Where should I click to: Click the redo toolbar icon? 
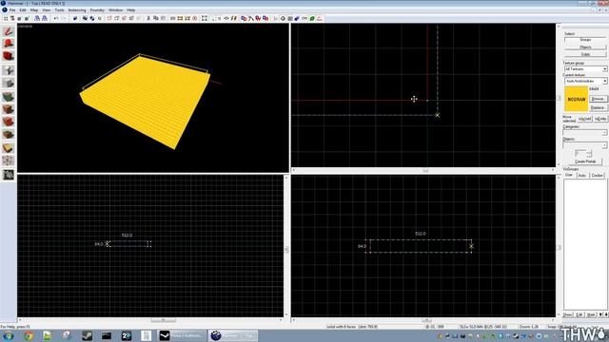[64, 18]
